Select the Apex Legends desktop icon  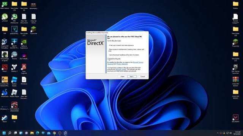coord(24,69)
